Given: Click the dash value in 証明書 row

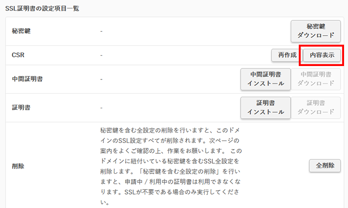Looking at the screenshot, I should pyautogui.click(x=101, y=107).
